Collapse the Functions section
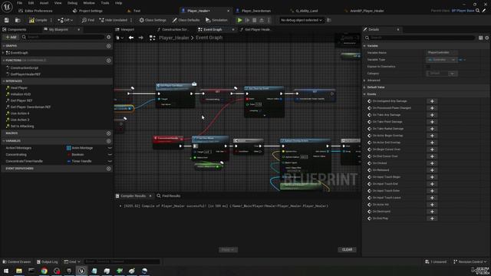The width and height of the screenshot is (491, 276). 4,60
